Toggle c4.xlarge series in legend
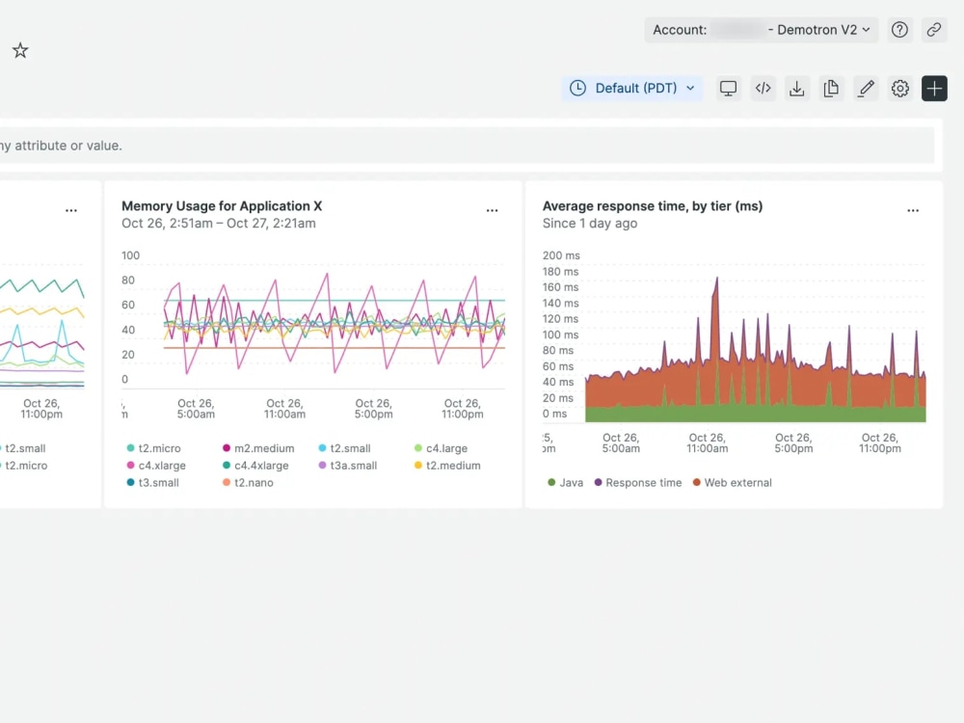This screenshot has height=723, width=964. [156, 466]
